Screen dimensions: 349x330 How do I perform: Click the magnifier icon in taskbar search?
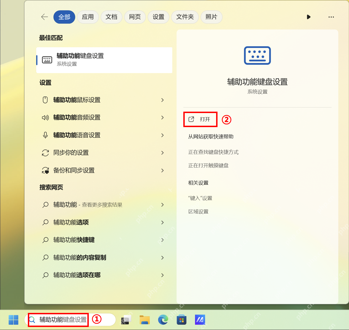[x=32, y=320]
